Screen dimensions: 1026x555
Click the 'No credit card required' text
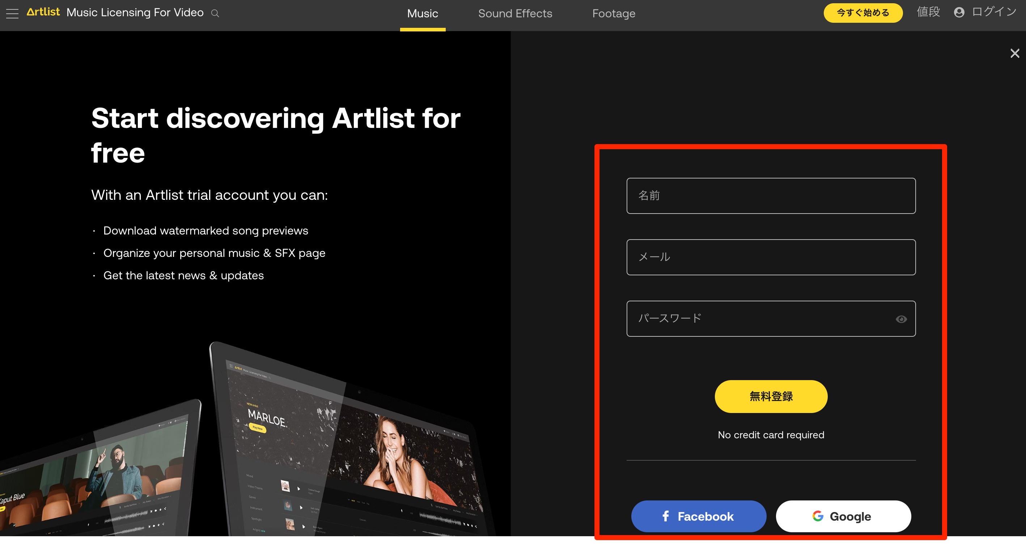point(771,435)
